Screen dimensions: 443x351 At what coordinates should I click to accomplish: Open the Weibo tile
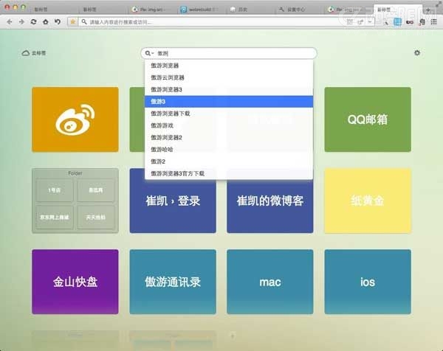[x=75, y=119]
